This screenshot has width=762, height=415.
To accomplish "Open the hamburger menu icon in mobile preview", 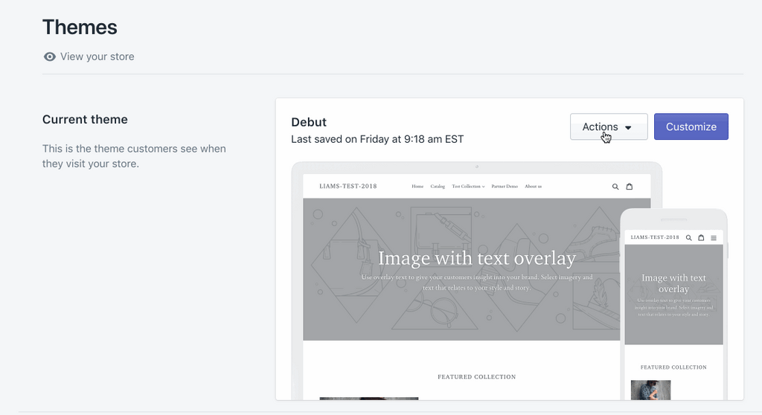I will pos(714,238).
